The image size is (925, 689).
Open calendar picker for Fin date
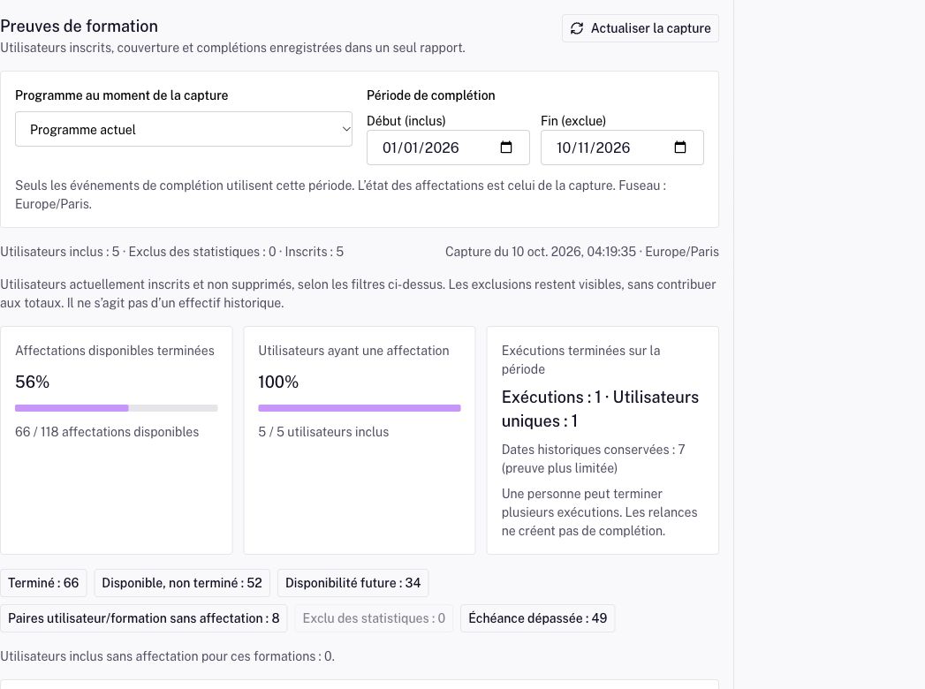click(x=680, y=148)
